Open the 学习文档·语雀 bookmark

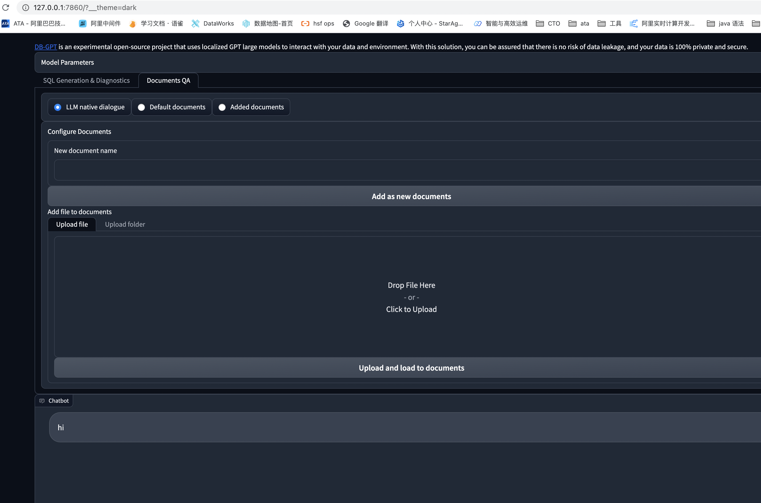[156, 23]
